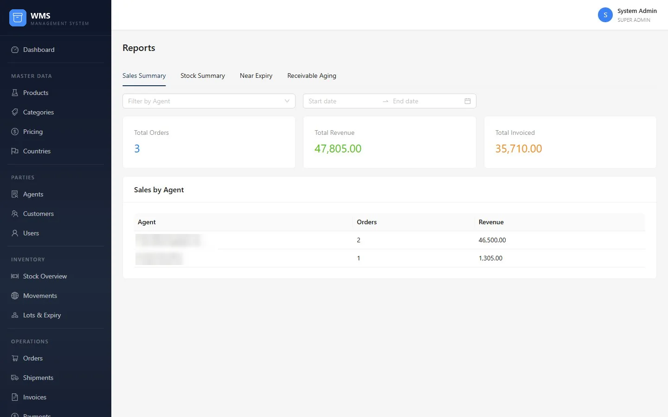Click the Shipments truck icon
The height and width of the screenshot is (417, 668).
click(15, 378)
